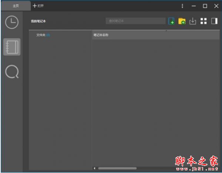Minimize the application window
222x173 pixels.
pyautogui.click(x=194, y=6)
